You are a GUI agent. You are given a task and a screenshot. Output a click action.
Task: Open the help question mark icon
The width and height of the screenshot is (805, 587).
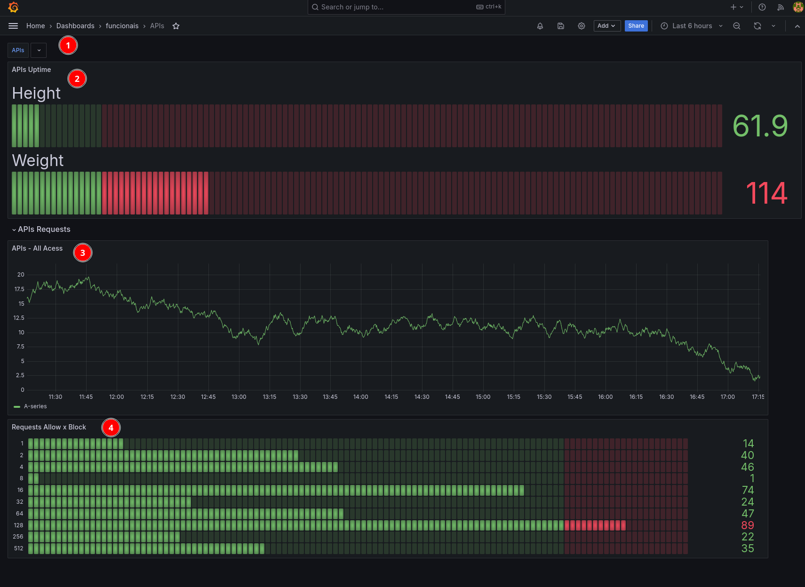pos(762,7)
